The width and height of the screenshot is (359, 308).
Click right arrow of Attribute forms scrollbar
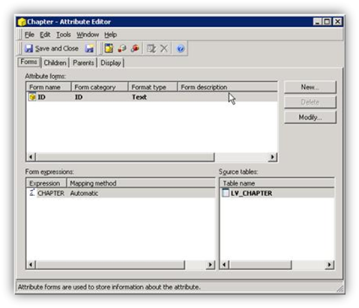tap(272, 157)
